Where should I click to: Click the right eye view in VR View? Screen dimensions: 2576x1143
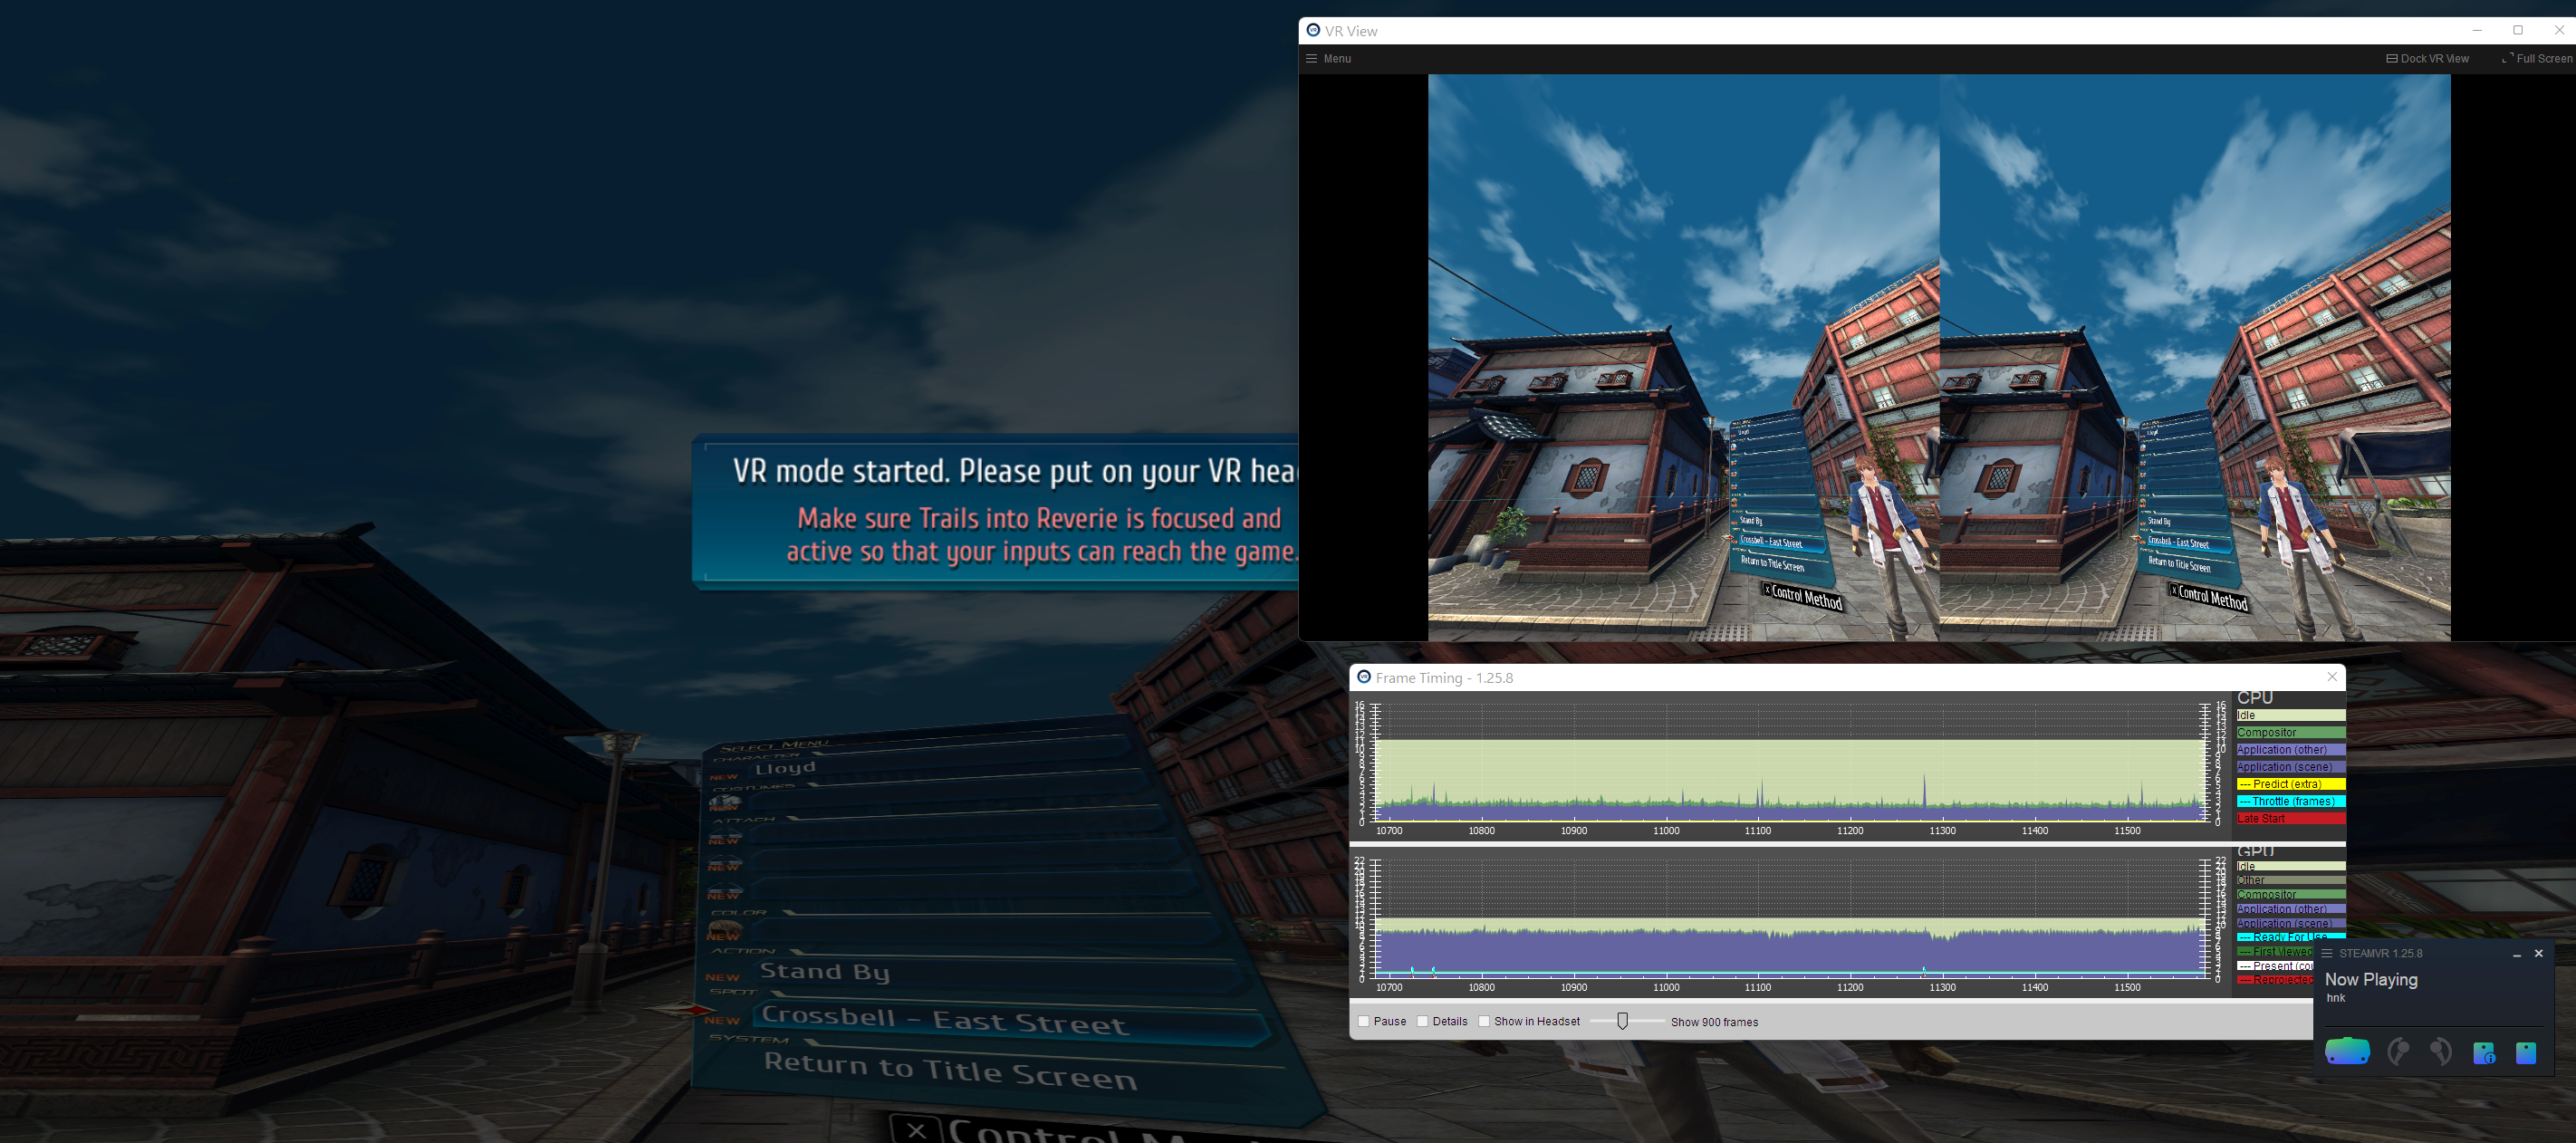[x=2195, y=357]
